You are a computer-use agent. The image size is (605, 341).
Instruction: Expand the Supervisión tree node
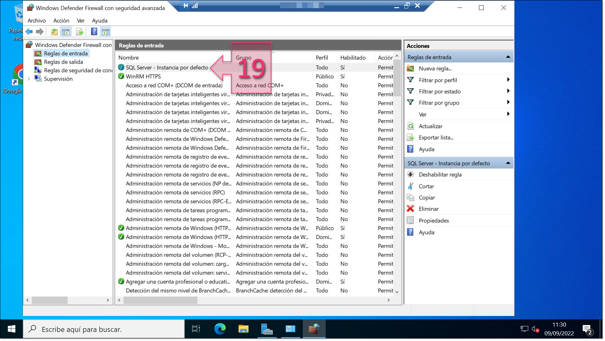pyautogui.click(x=29, y=79)
